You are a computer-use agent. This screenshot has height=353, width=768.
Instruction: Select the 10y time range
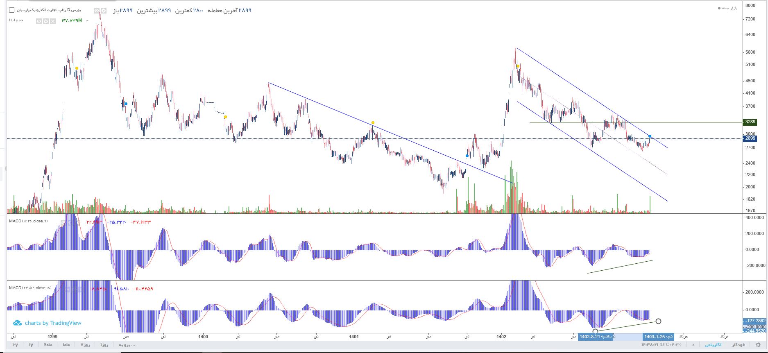pyautogui.click(x=15, y=345)
